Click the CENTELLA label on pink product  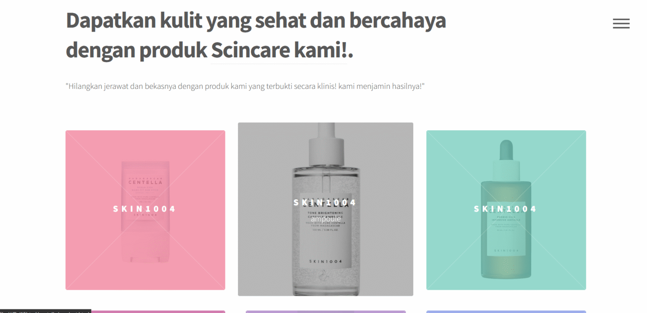[145, 182]
